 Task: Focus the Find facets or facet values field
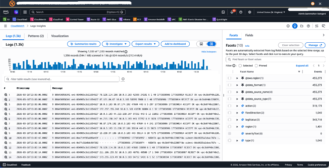coord(275,59)
